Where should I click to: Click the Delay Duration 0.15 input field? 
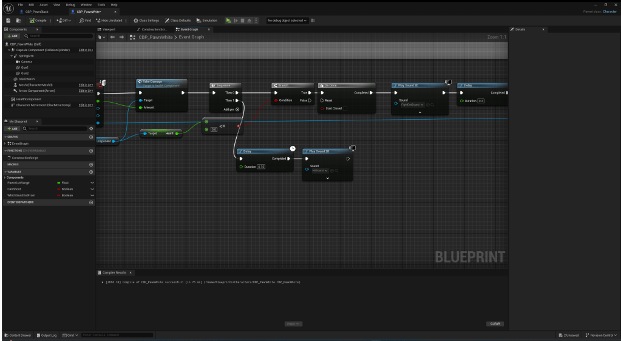coord(260,167)
